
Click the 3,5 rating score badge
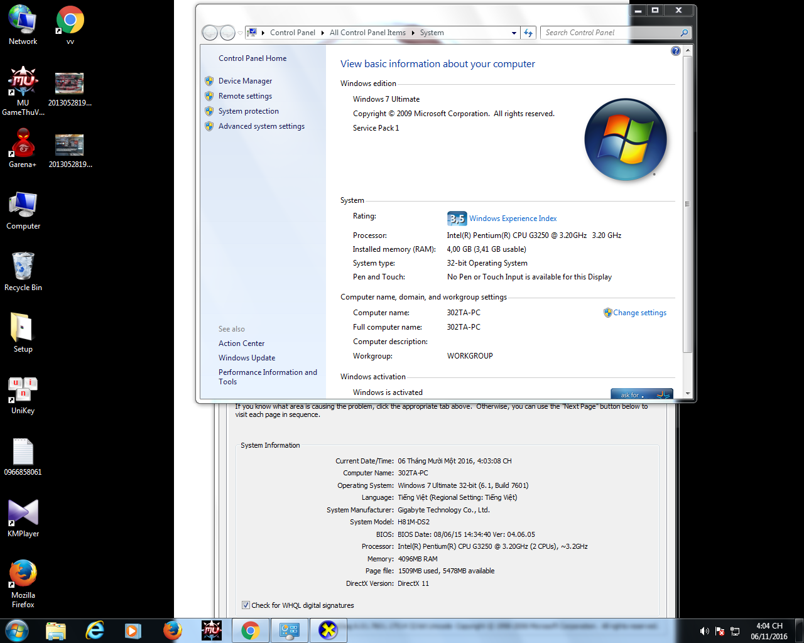(457, 219)
